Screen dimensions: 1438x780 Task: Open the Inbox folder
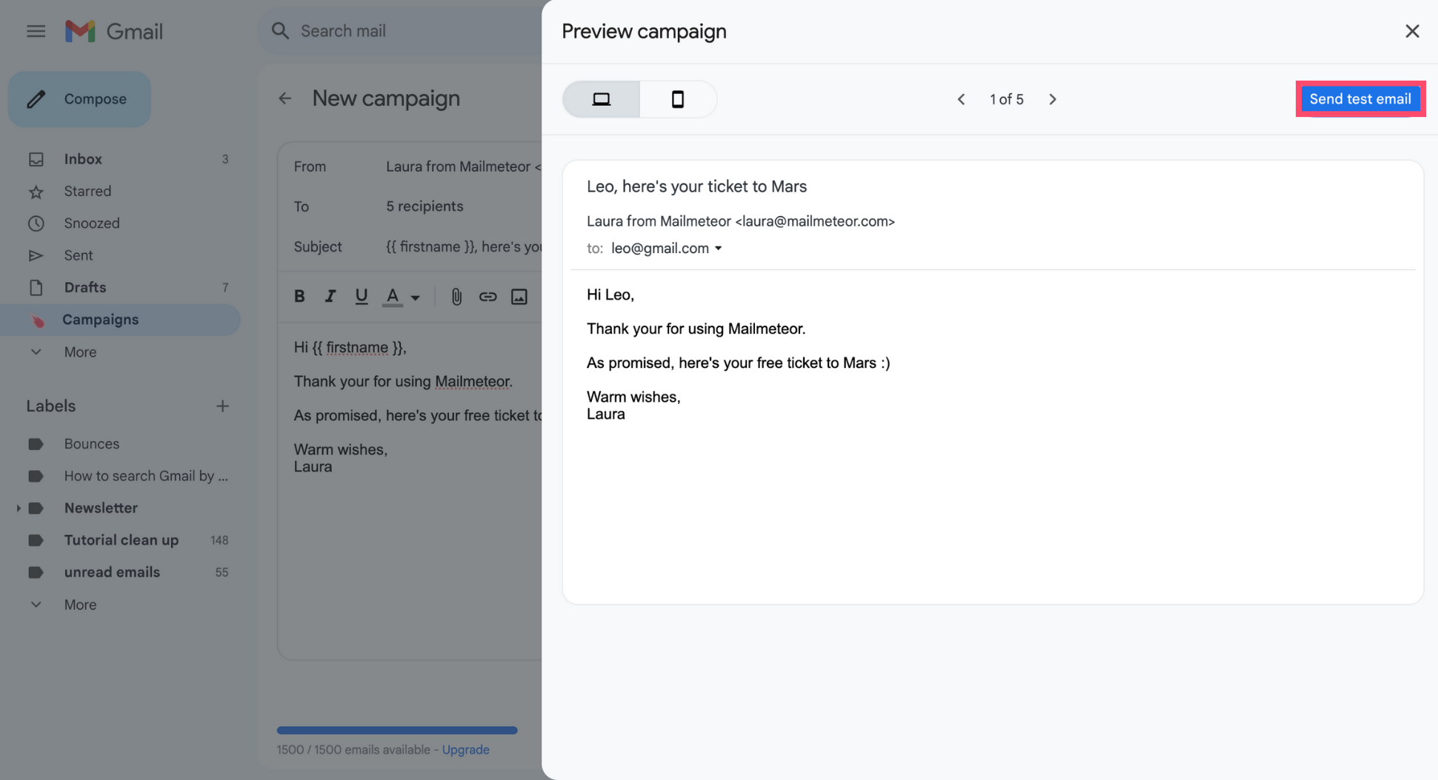(121, 159)
